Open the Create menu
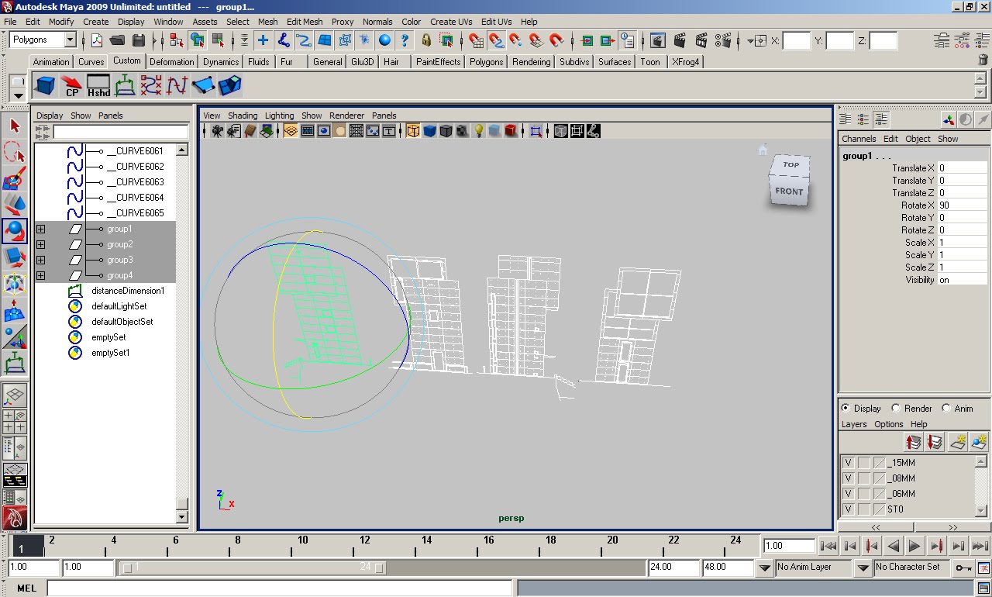Viewport: 992px width, 597px height. (x=95, y=22)
